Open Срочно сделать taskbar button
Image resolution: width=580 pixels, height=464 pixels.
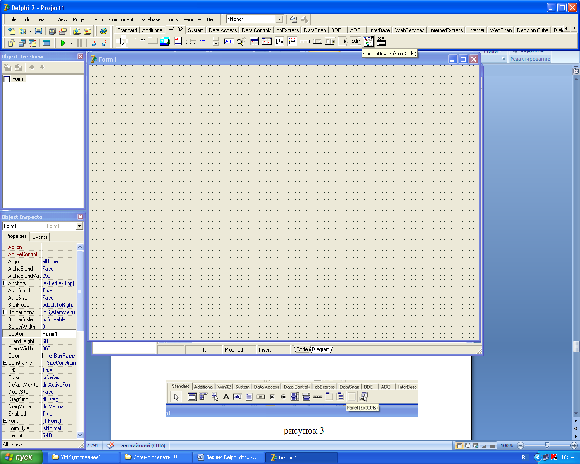(x=155, y=457)
